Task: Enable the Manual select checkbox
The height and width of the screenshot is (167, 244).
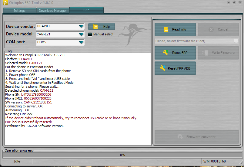Action: point(90,34)
